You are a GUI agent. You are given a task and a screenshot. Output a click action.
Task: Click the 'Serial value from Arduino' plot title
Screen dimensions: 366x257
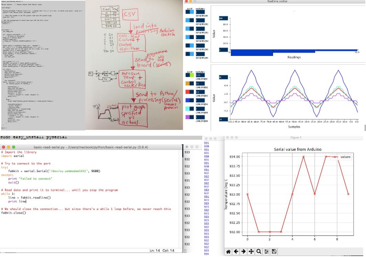click(298, 149)
